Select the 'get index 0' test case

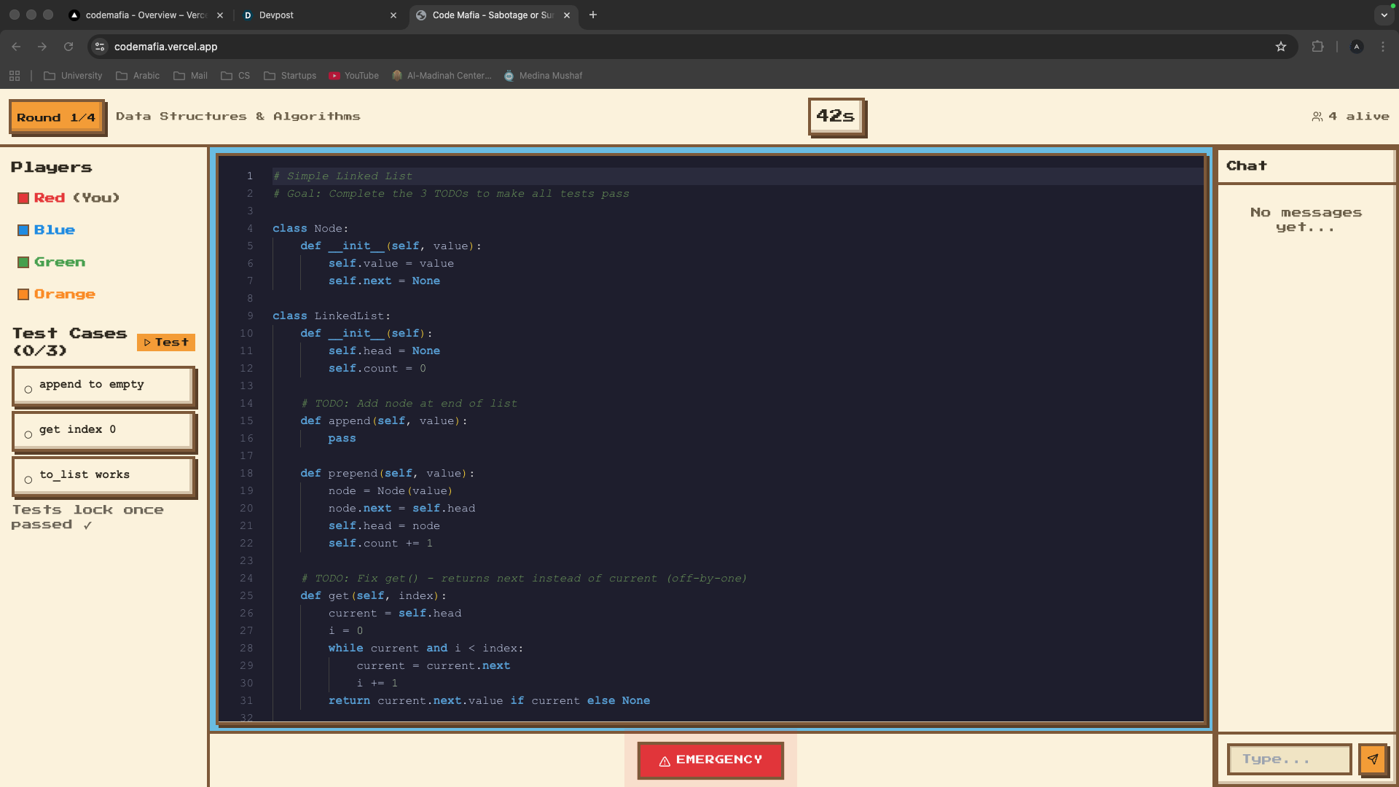[103, 431]
